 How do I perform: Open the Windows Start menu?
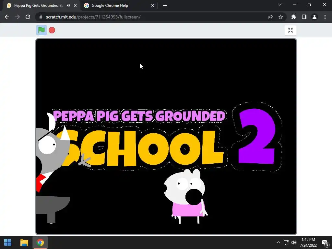[x=8, y=243]
